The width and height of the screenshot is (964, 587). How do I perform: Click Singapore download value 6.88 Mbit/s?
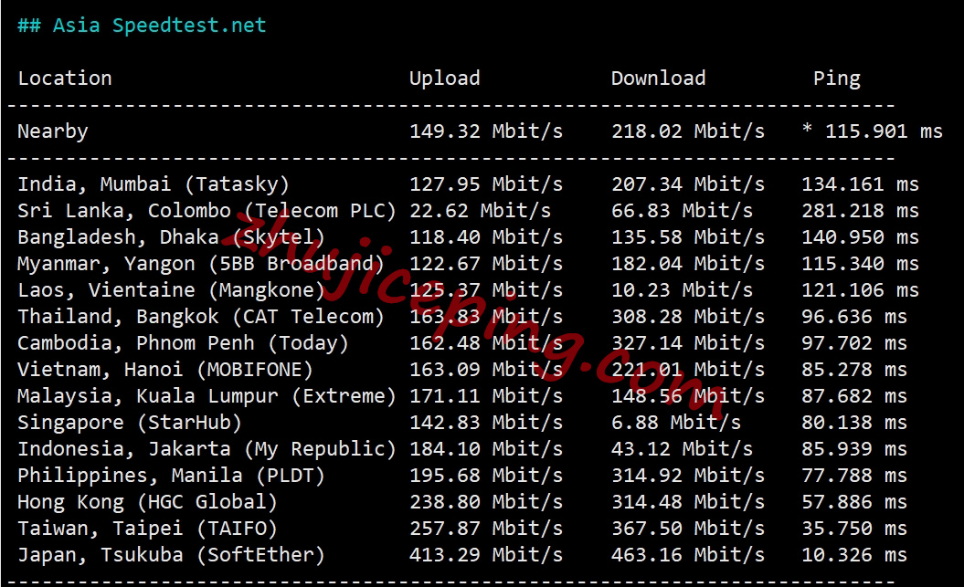[675, 421]
